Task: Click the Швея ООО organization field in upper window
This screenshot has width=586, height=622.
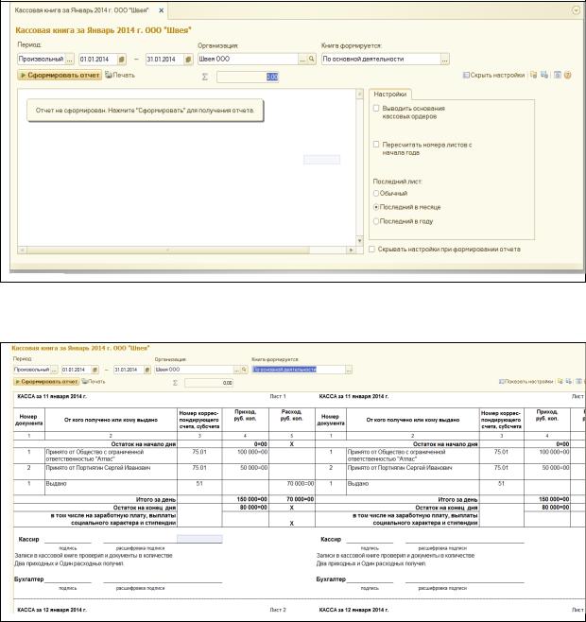Action: [x=248, y=60]
